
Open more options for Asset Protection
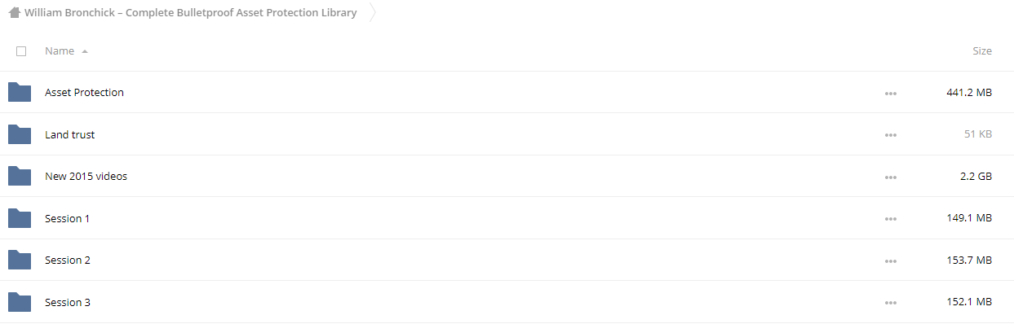[x=891, y=93]
